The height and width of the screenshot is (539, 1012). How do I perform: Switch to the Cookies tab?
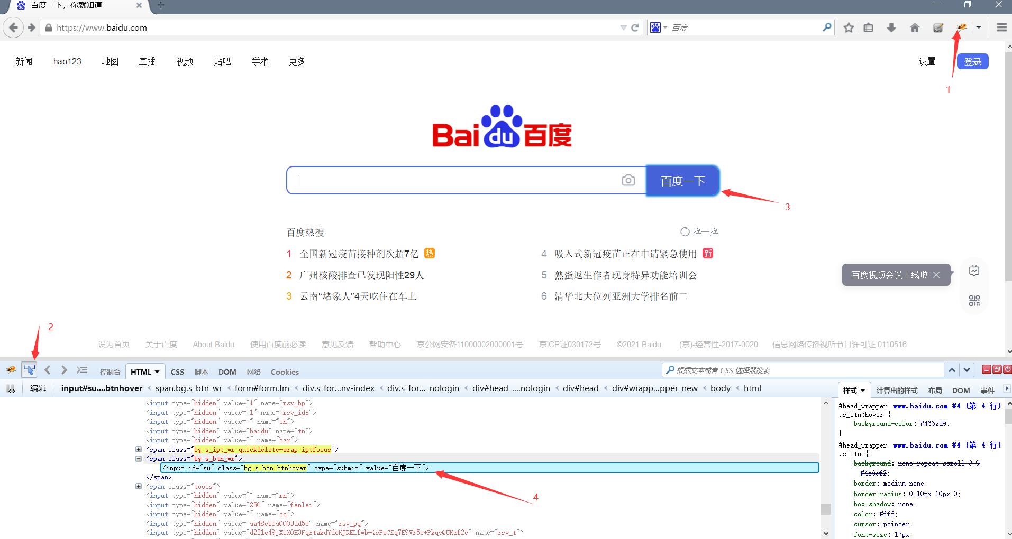tap(285, 372)
